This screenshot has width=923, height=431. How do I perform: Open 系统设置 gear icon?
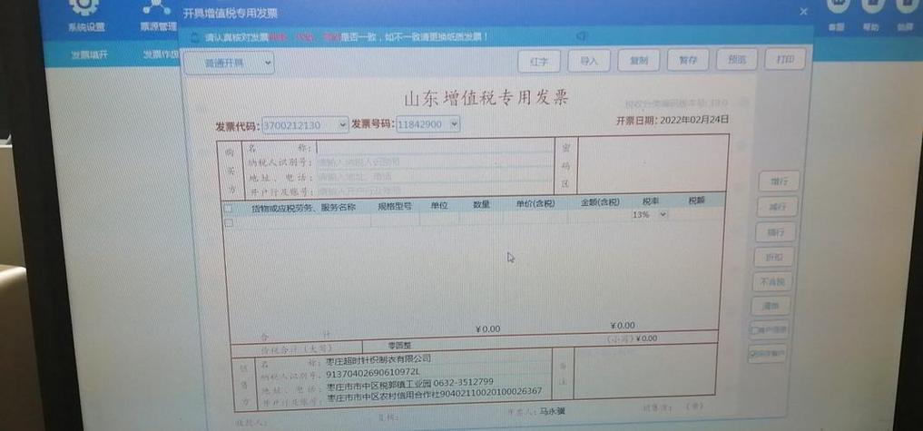tap(84, 5)
